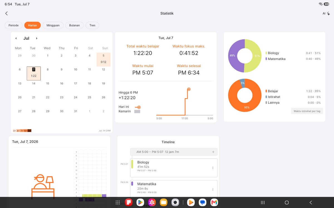Tap the Wi-Fi status icon
Viewport: 334px width, 208px height.
coord(320,4)
